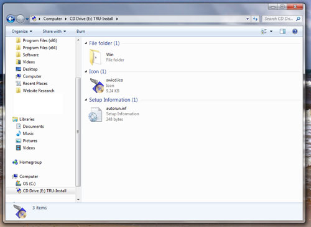Click the Music library note icon
Viewport: 311px width, 227px height.
[19, 133]
